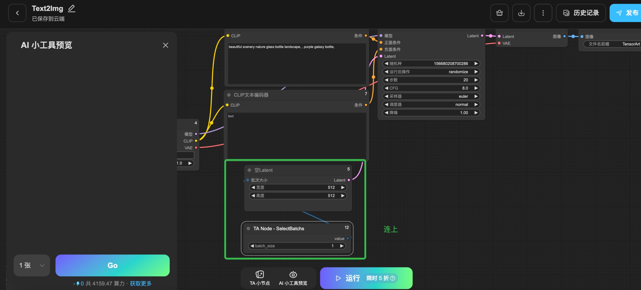
Task: Expand the 1 张 image count dropdown
Action: coord(32,265)
